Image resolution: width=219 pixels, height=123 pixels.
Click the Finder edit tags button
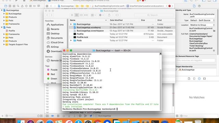pos(117,15)
